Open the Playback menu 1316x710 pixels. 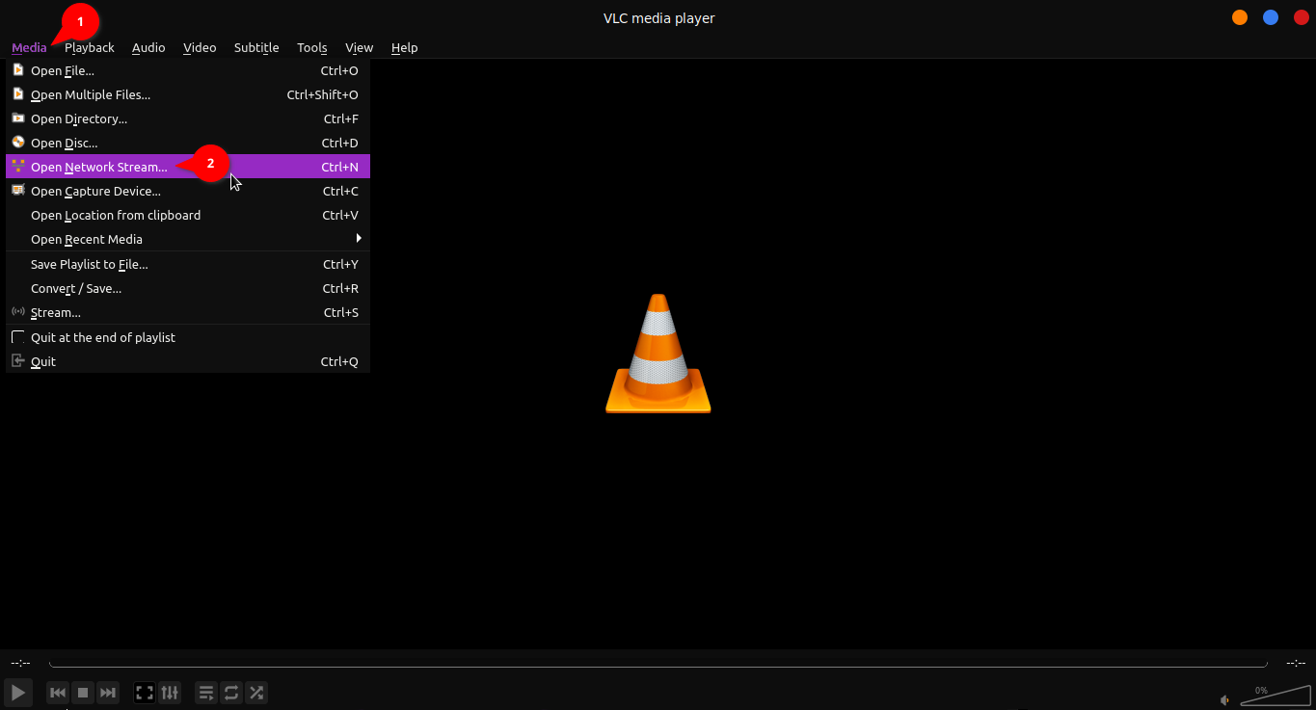(90, 47)
